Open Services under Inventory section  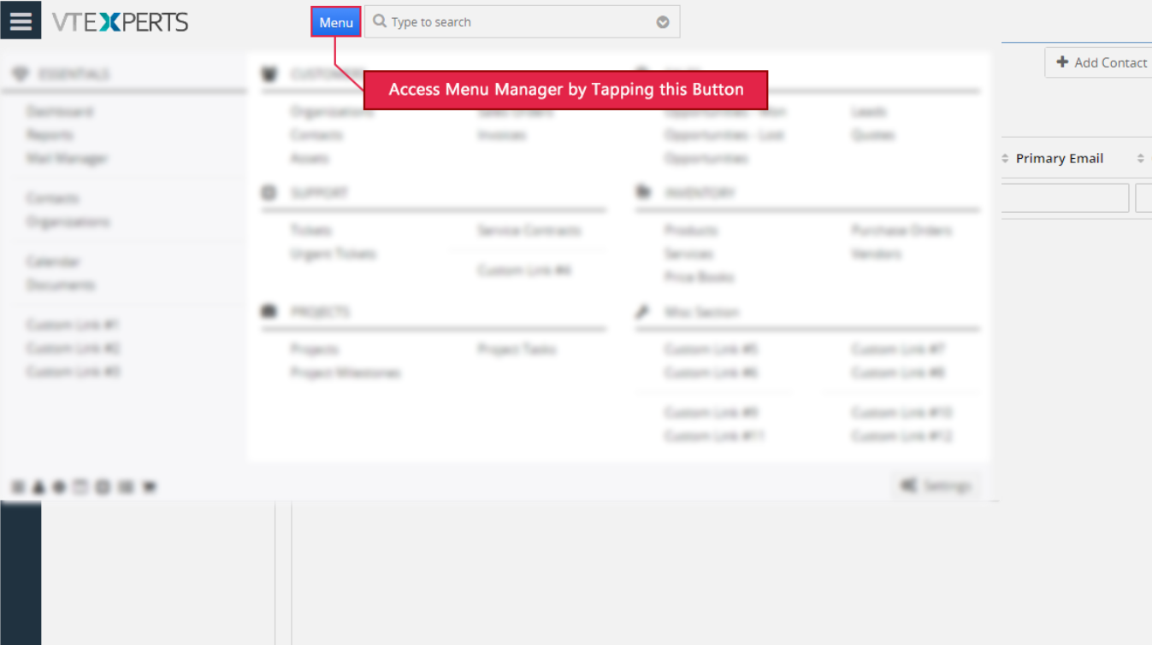tap(688, 254)
